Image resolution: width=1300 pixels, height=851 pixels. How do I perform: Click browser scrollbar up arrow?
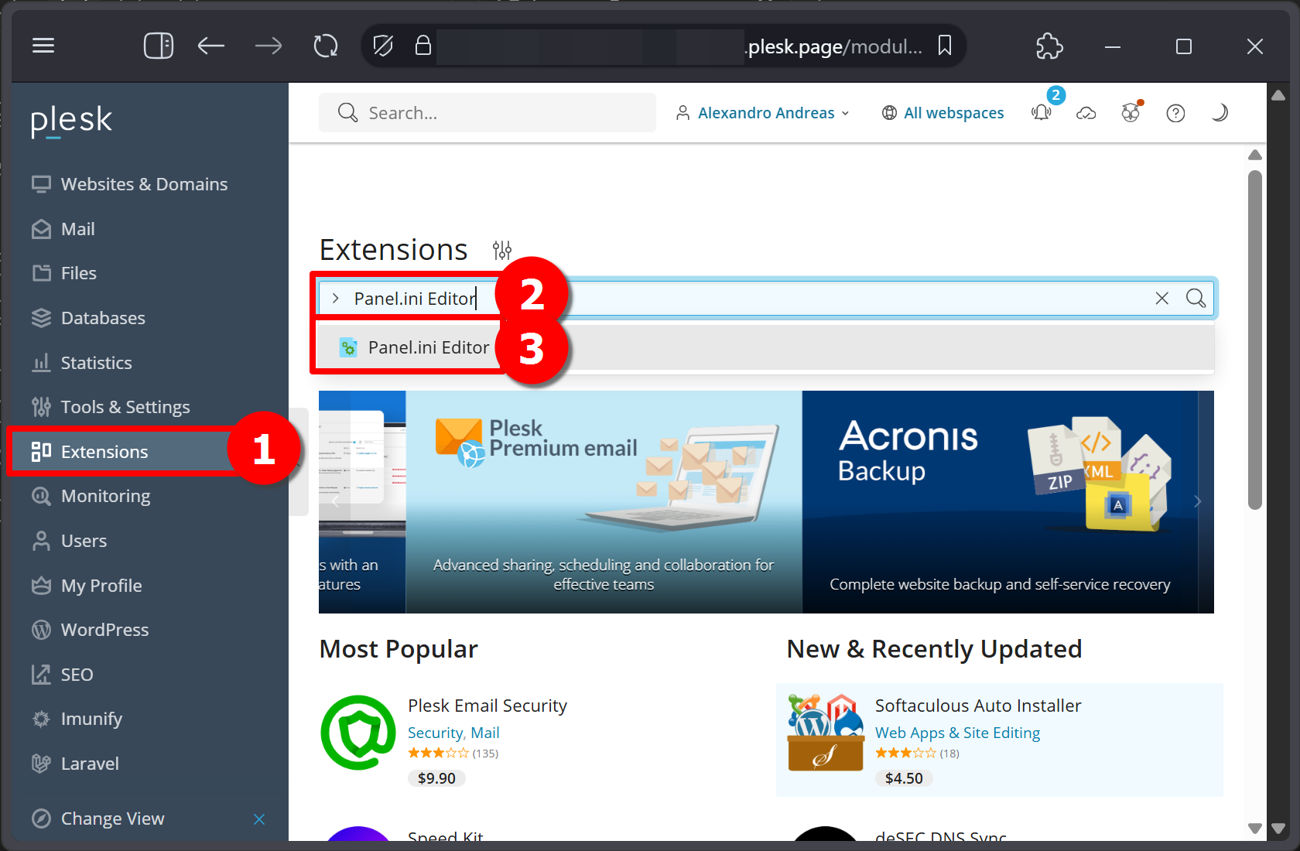[1278, 95]
